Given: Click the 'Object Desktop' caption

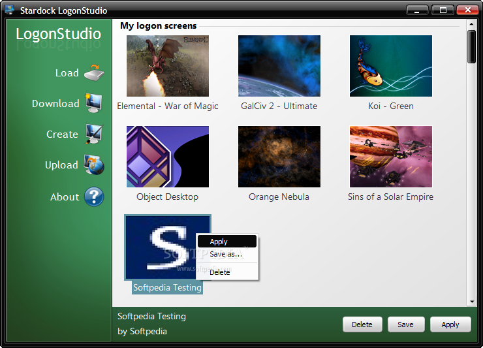Looking at the screenshot, I should tap(168, 197).
